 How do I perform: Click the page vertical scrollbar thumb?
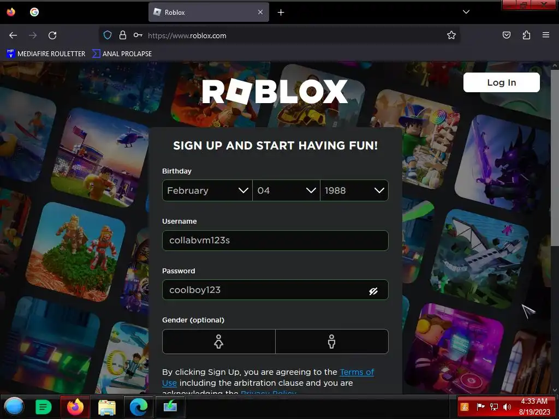click(x=555, y=159)
